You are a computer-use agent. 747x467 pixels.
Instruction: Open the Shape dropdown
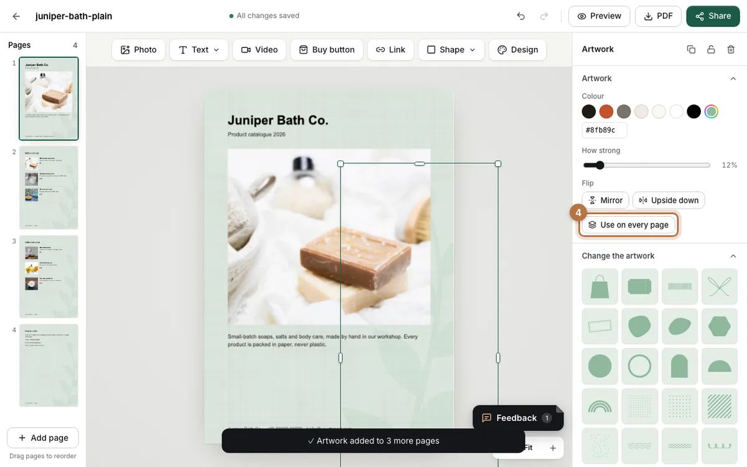pyautogui.click(x=451, y=50)
